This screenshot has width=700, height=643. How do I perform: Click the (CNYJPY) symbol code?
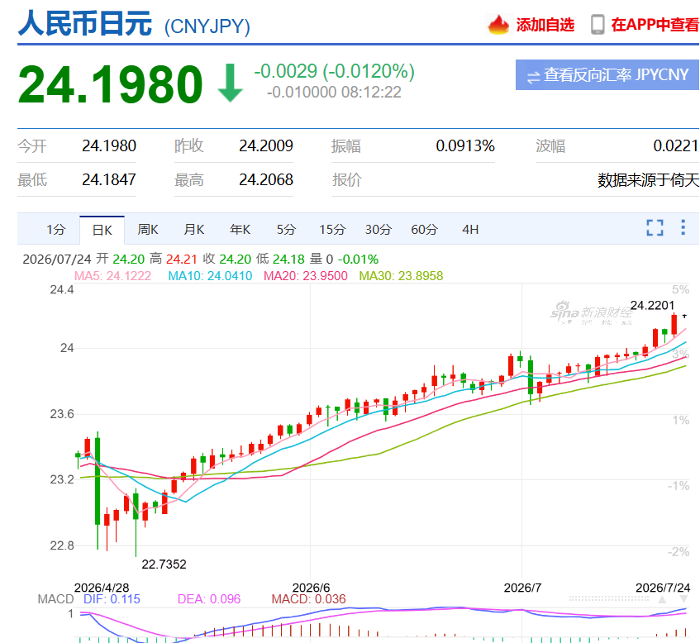pyautogui.click(x=207, y=26)
